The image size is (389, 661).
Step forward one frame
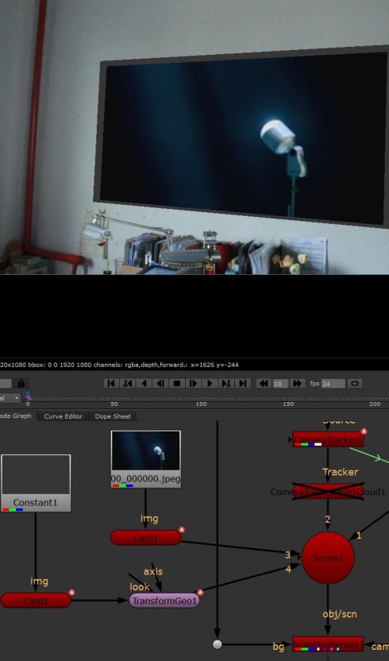click(x=194, y=383)
